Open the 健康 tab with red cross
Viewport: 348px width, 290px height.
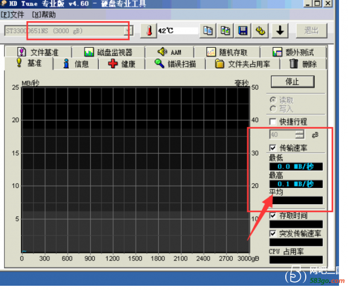click(x=122, y=64)
